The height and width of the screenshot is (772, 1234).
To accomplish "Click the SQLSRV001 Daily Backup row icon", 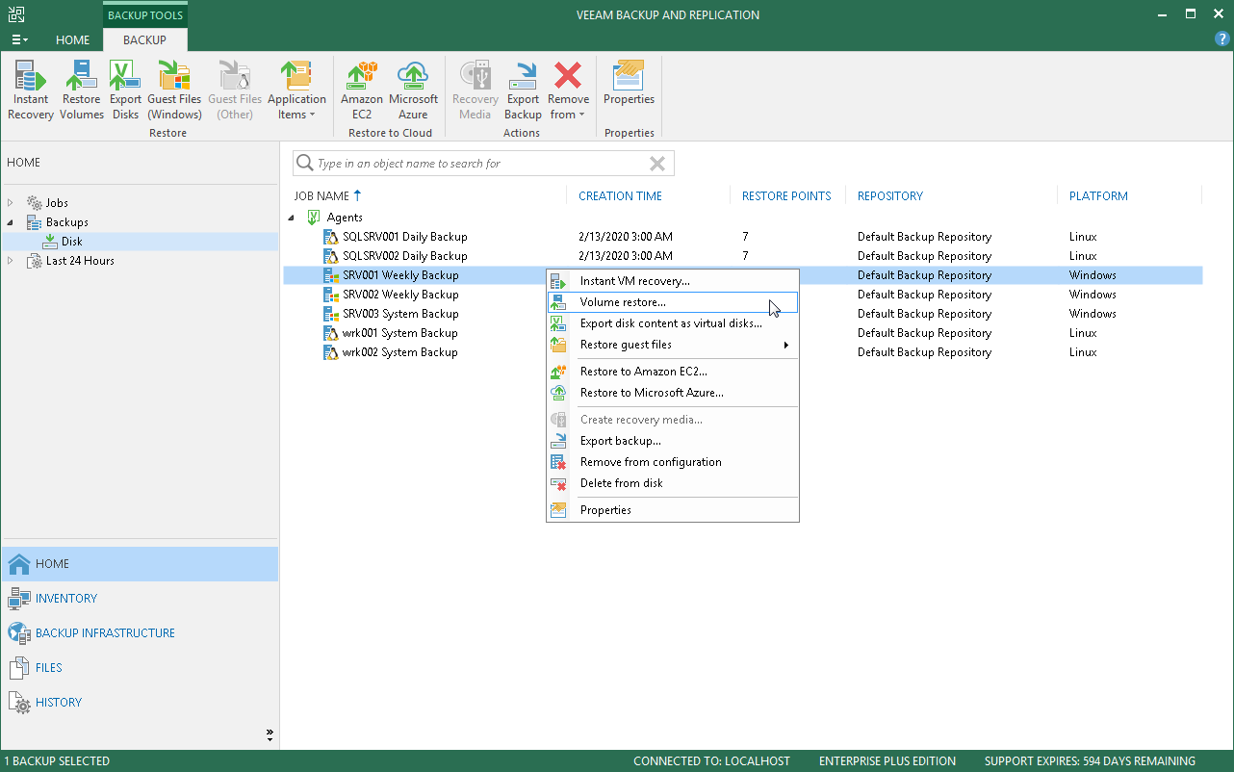I will [331, 237].
